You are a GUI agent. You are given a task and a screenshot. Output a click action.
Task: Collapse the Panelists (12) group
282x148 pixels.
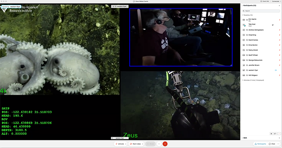[247, 15]
